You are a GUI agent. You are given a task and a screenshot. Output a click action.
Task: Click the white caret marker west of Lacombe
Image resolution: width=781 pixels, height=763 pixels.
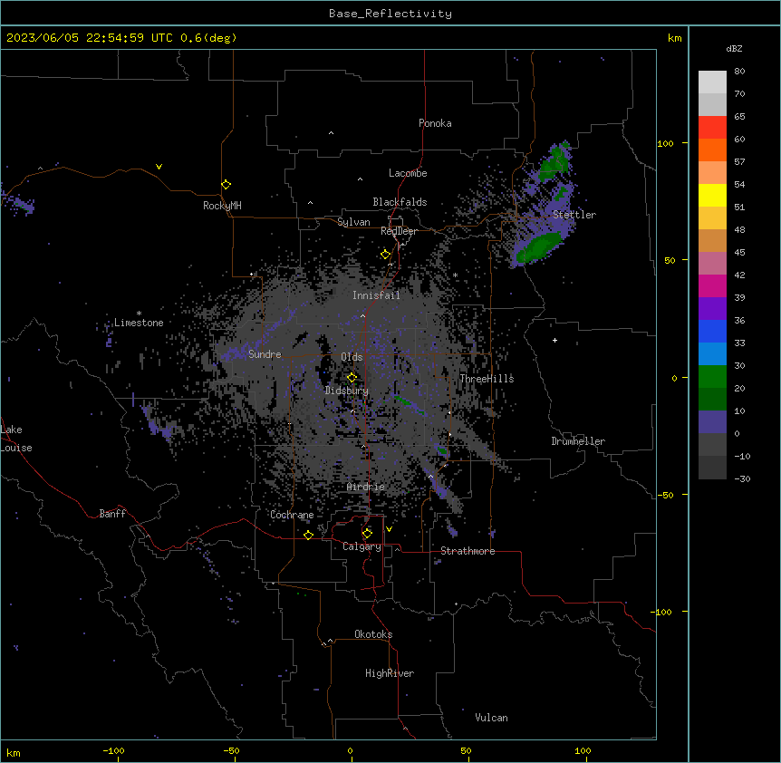tap(360, 179)
